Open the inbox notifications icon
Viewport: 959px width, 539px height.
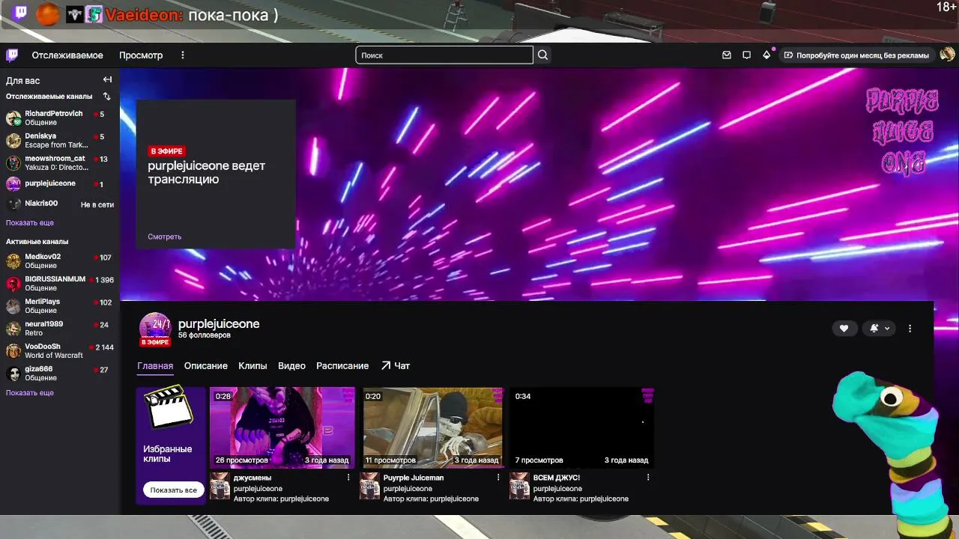(x=727, y=55)
